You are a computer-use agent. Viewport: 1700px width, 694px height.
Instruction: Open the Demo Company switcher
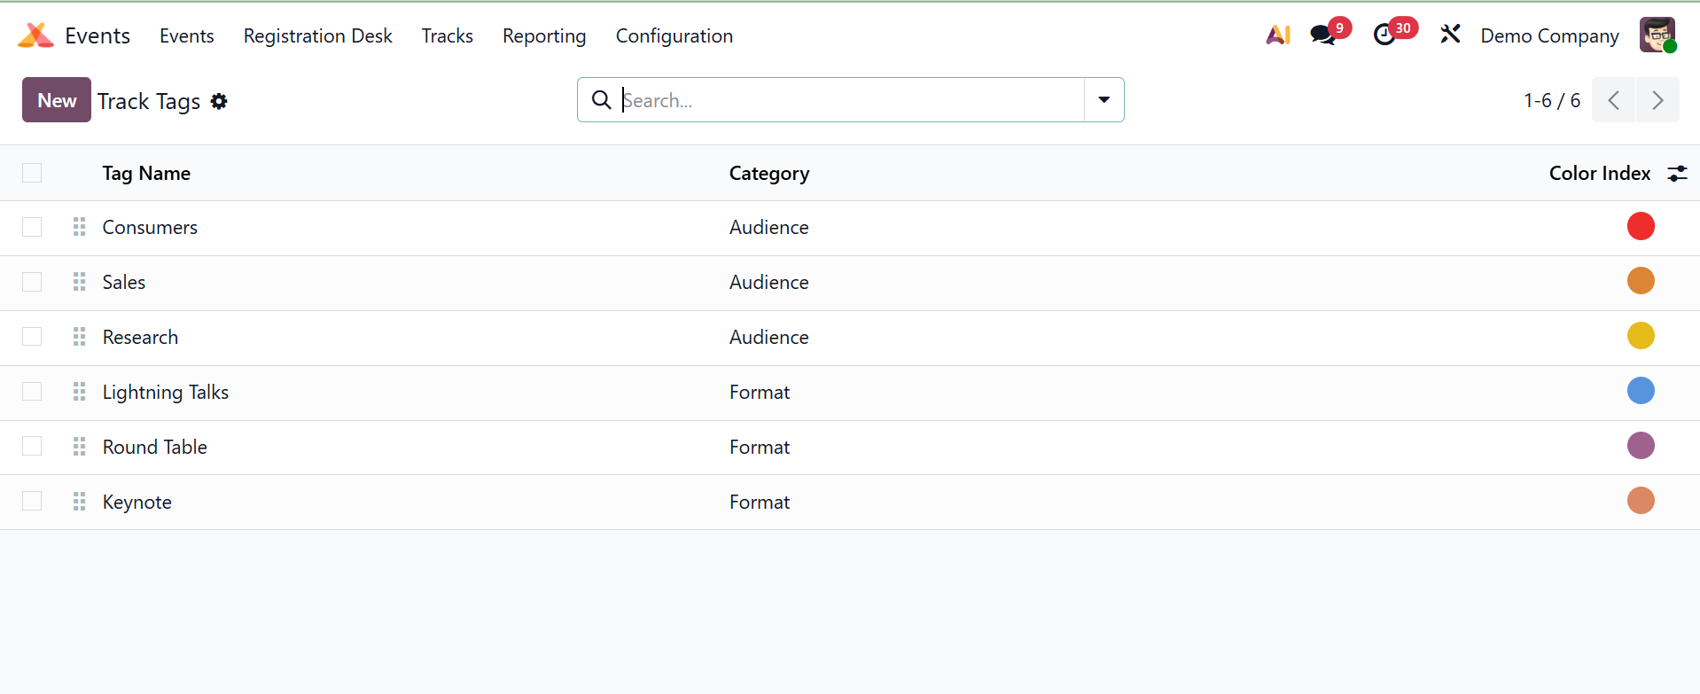coord(1549,36)
